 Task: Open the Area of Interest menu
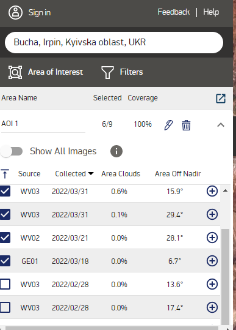(x=55, y=72)
